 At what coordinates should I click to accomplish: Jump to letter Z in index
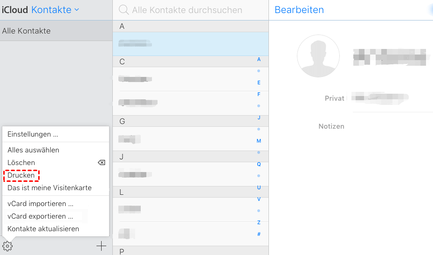pyautogui.click(x=259, y=222)
